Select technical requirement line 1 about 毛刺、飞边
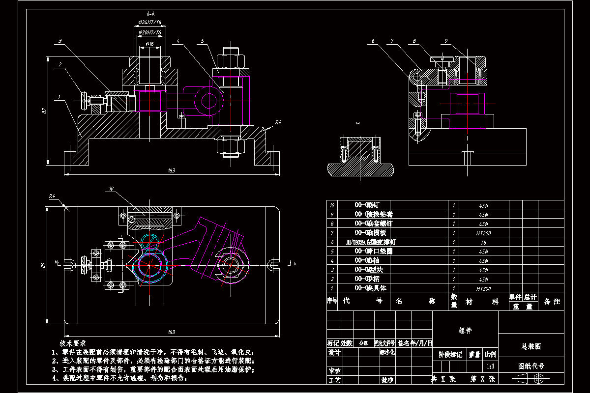 tap(153, 352)
